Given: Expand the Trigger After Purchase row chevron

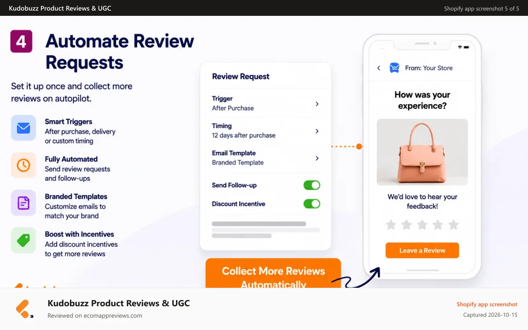Looking at the screenshot, I should 317,104.
